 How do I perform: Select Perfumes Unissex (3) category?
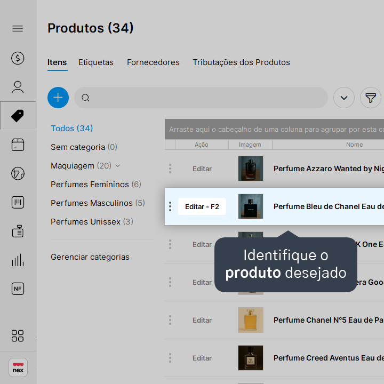tap(92, 222)
